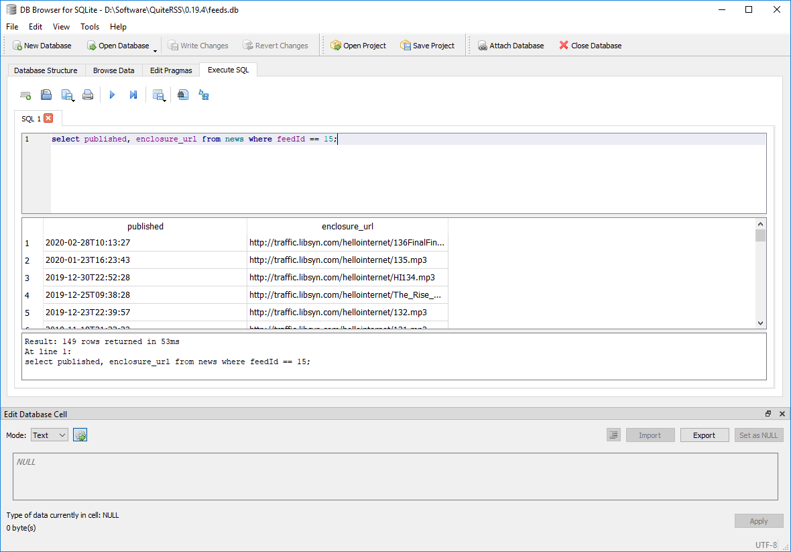
Task: Save the query results view
Action: point(158,95)
